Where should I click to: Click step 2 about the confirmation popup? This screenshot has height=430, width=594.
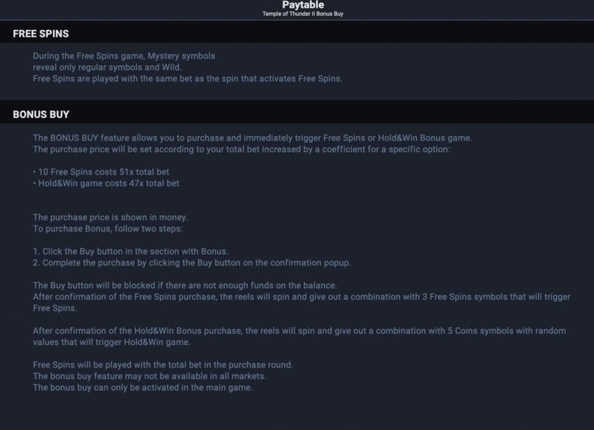192,263
